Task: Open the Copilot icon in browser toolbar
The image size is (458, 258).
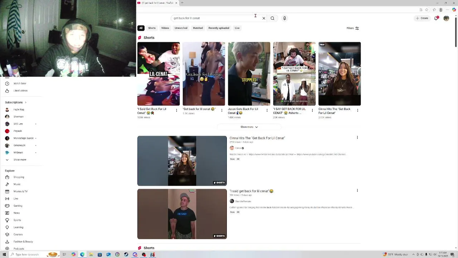Action: click(454, 10)
